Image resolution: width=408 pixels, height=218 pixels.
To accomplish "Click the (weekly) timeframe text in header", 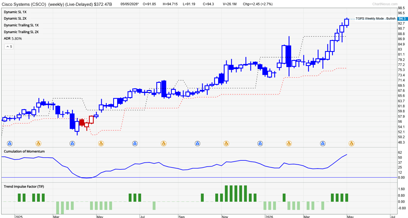I will coord(56,4).
